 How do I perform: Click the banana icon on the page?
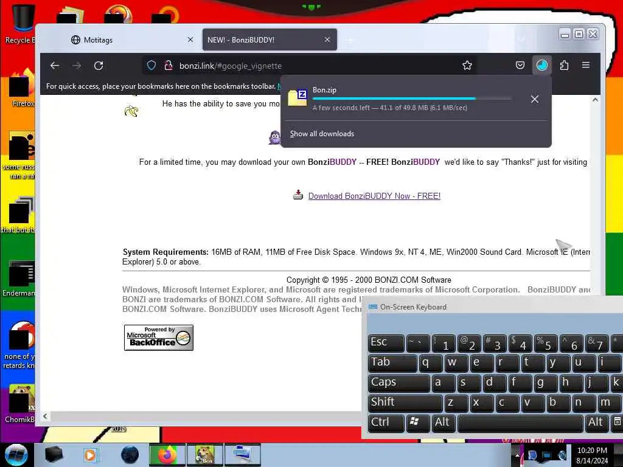pos(131,111)
